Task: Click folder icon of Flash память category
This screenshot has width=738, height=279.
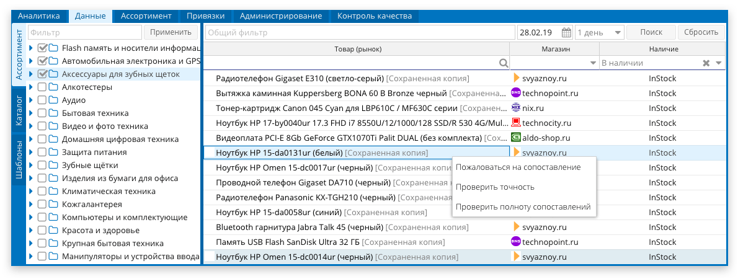Action: [53, 48]
